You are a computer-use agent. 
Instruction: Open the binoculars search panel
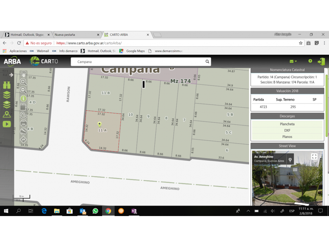7,85
